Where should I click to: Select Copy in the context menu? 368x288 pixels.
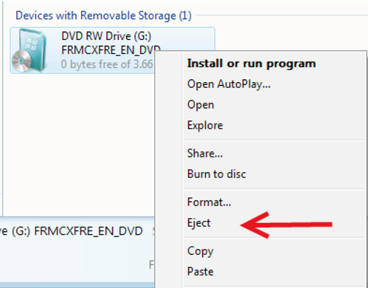click(x=200, y=251)
